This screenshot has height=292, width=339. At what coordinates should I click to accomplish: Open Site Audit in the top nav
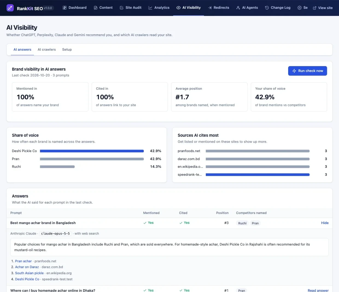130,8
